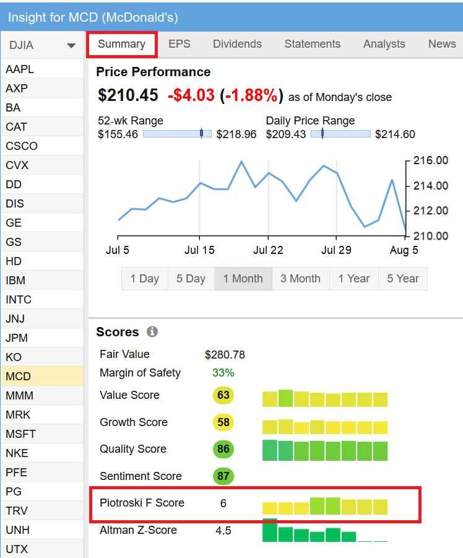Click the Value Score 63 badge
The width and height of the screenshot is (463, 558).
coord(223,395)
